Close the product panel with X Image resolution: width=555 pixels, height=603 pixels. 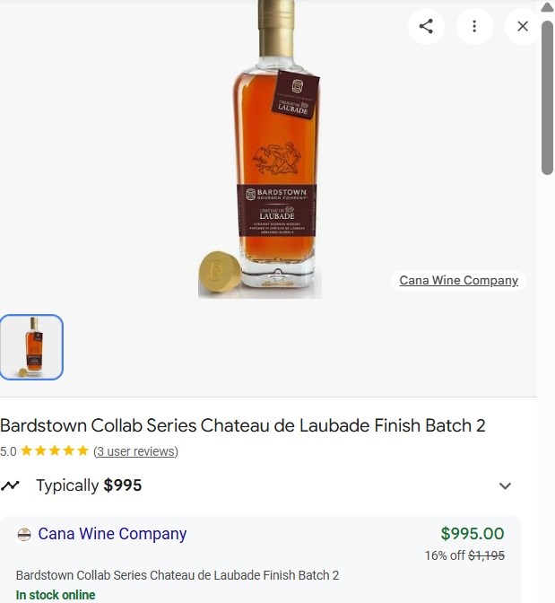[x=523, y=26]
